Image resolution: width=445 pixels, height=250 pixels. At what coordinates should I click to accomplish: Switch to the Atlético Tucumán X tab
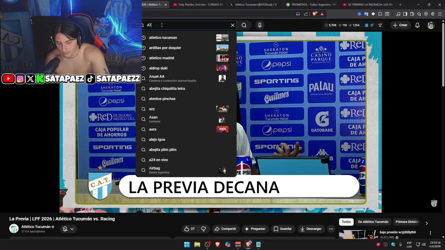click(255, 5)
